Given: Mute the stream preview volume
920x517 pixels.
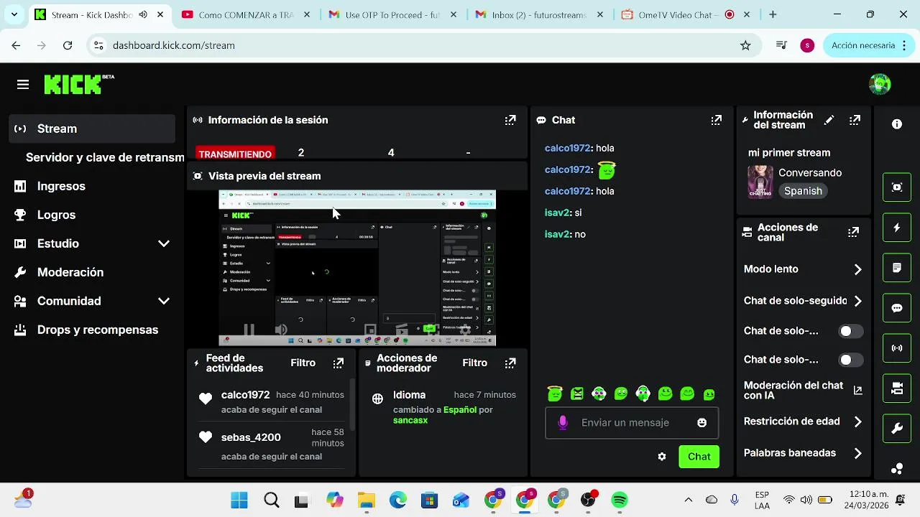Looking at the screenshot, I should pyautogui.click(x=281, y=330).
